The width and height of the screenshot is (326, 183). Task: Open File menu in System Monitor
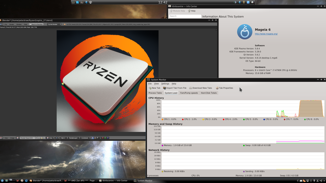pos(150,84)
